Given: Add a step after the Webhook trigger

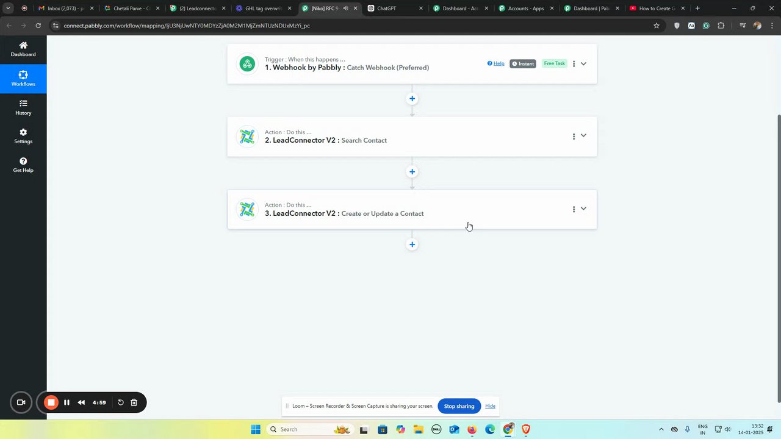Looking at the screenshot, I should coord(412,99).
